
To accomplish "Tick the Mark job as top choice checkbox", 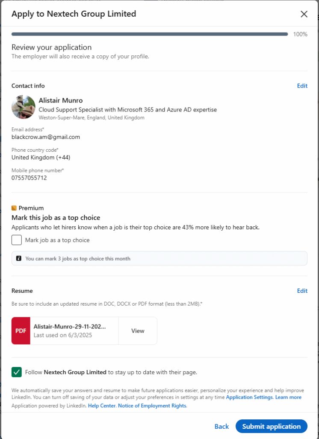I will tap(17, 240).
